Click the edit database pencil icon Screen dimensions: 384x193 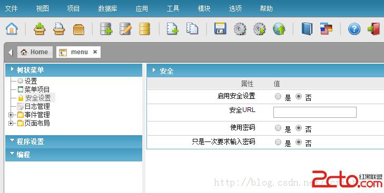(x=125, y=29)
